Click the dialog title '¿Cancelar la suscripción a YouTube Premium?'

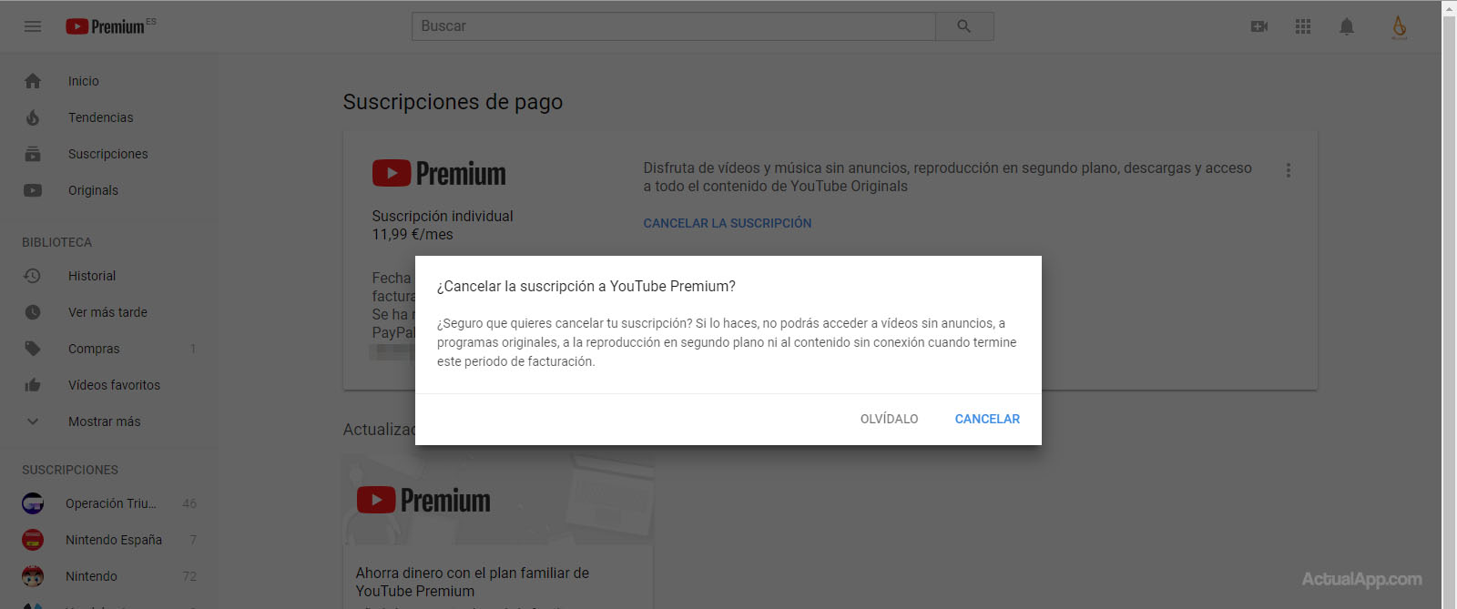click(586, 286)
